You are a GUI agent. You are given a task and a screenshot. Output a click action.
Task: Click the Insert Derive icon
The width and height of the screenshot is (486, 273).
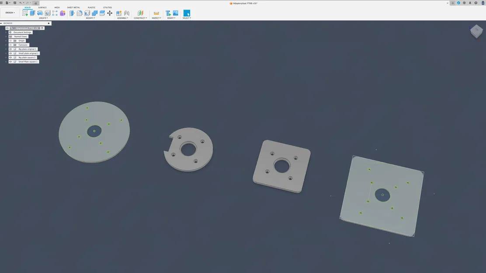(x=168, y=13)
